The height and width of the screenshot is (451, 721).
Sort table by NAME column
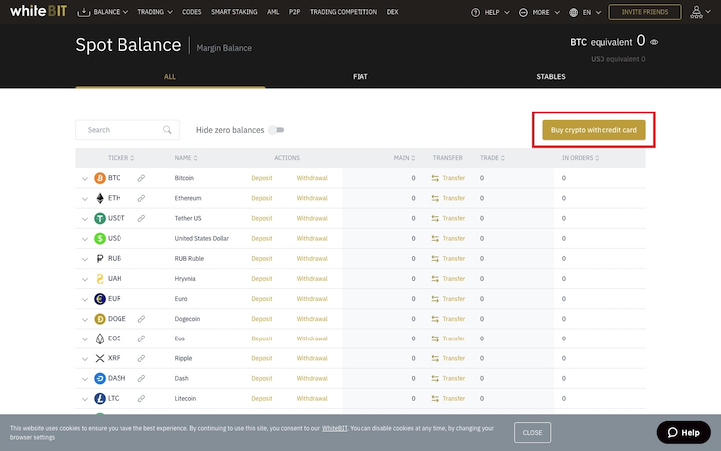coord(186,158)
